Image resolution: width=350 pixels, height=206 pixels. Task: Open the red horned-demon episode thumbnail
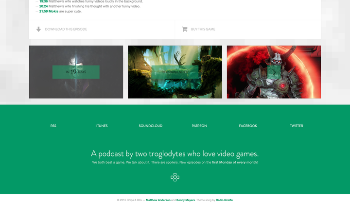274,72
